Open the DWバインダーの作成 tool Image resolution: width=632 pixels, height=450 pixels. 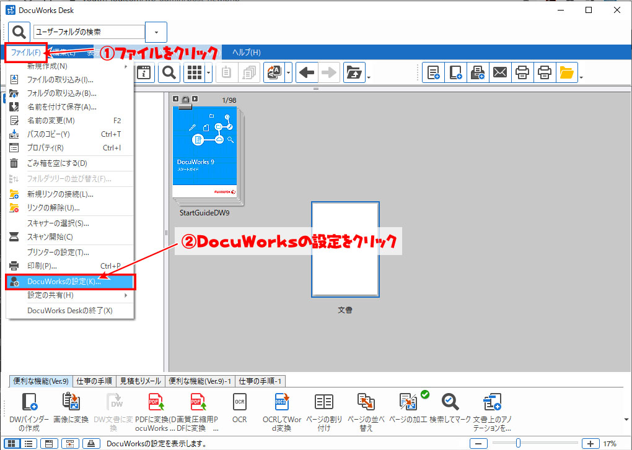point(28,405)
